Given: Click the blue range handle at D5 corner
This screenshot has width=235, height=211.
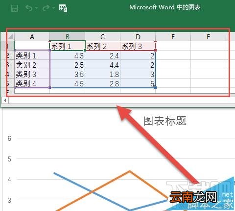Looking at the screenshot, I should click(x=155, y=88).
